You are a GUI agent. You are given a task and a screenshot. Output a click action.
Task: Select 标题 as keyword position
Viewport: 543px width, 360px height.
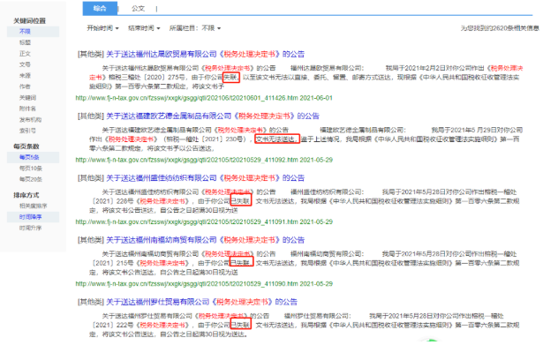click(x=24, y=41)
